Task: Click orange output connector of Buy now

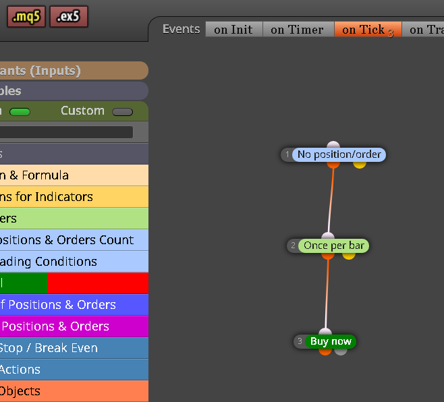Action: (325, 351)
